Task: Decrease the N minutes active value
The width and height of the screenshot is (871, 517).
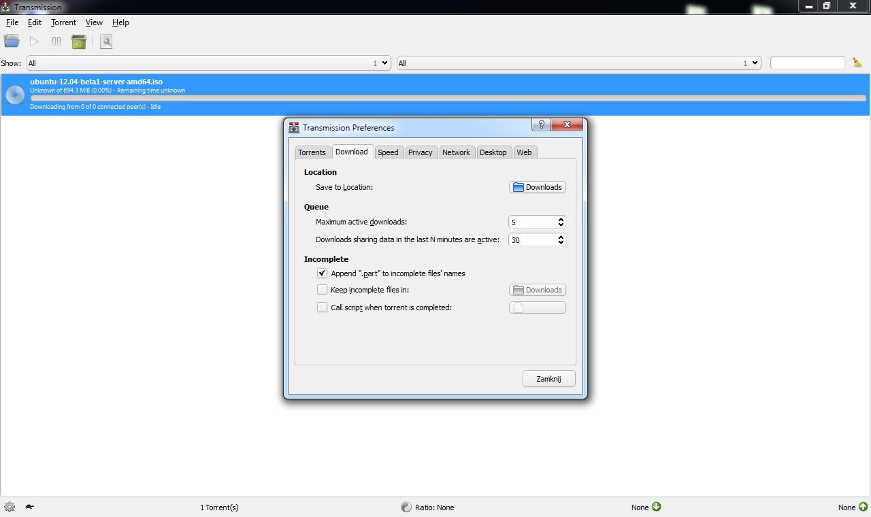Action: click(x=561, y=242)
